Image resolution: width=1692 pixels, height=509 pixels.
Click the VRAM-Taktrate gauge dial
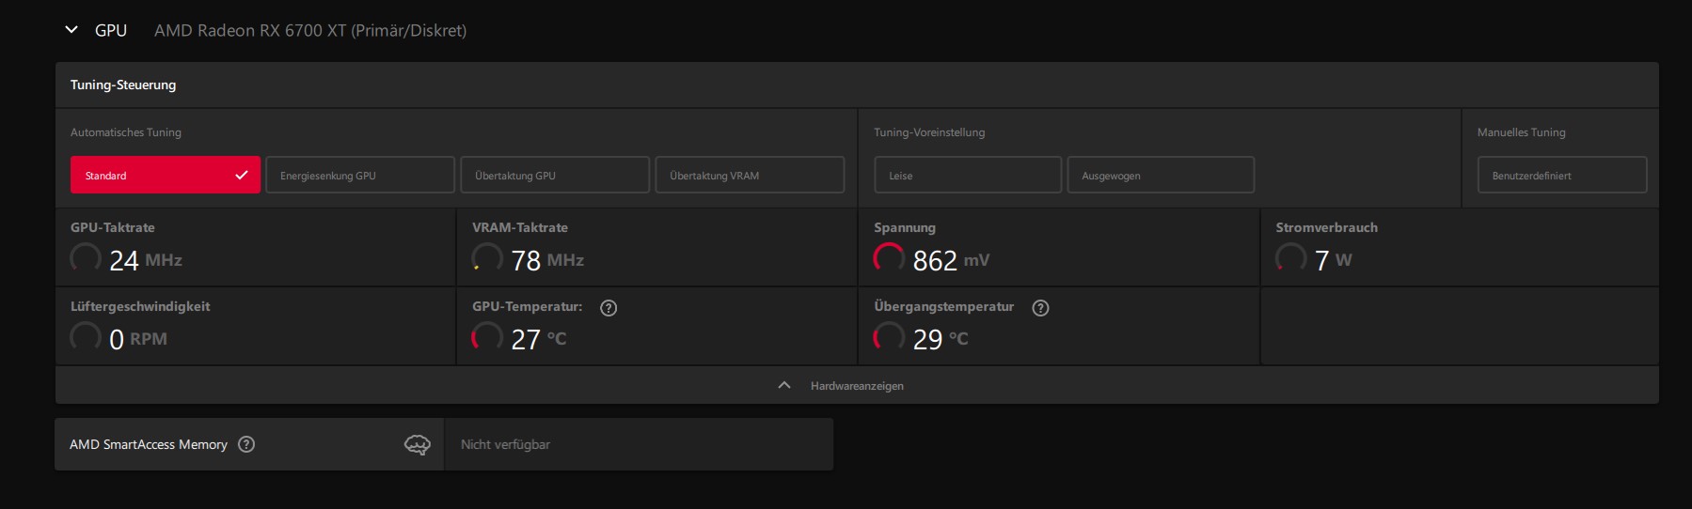pyautogui.click(x=487, y=258)
